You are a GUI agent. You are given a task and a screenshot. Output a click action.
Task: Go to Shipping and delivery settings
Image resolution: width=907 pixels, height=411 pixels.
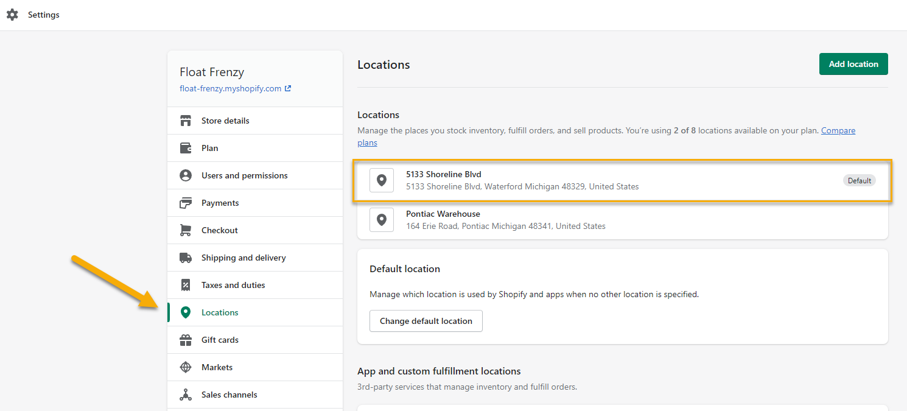coord(243,258)
